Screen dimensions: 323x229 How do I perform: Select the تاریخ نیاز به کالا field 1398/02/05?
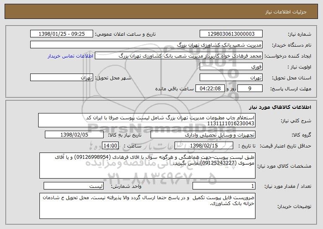(74, 135)
